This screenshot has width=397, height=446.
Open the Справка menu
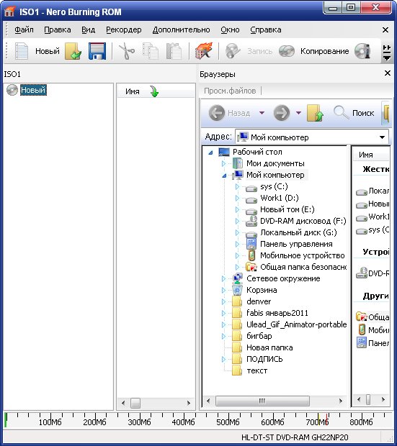(266, 29)
